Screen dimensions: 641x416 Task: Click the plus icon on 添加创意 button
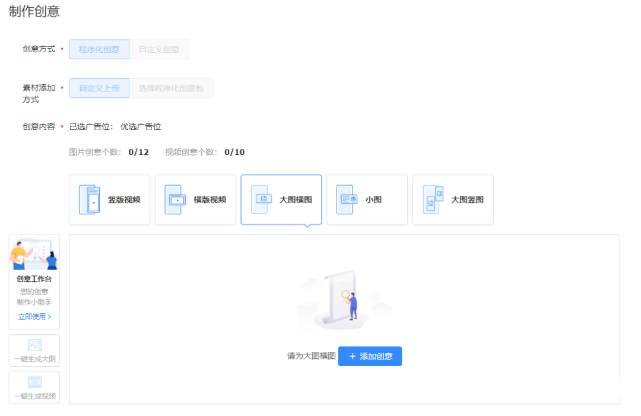(x=350, y=356)
